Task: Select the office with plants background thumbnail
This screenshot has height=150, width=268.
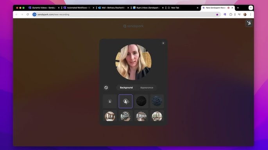Action: coord(126,116)
